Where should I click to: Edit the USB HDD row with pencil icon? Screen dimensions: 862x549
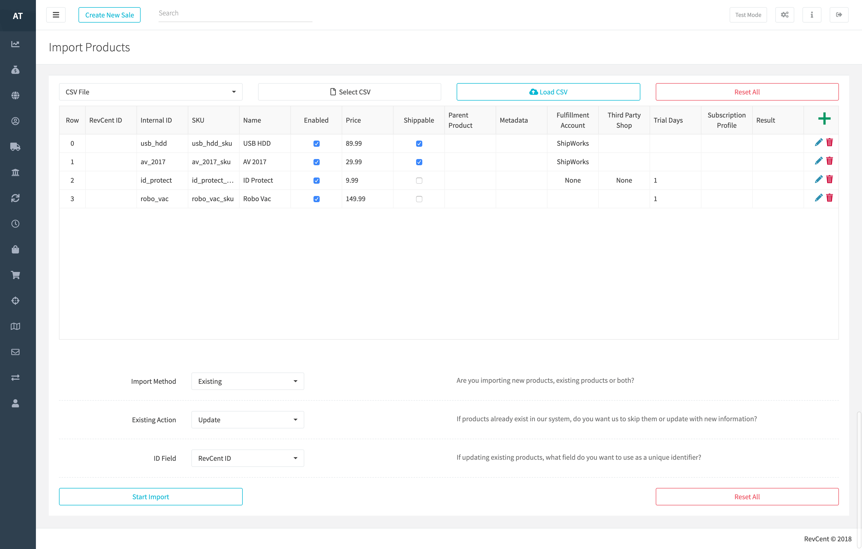pos(818,142)
